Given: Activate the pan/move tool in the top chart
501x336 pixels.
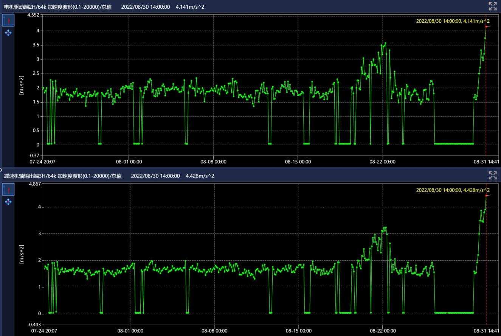Looking at the screenshot, I should coord(8,33).
